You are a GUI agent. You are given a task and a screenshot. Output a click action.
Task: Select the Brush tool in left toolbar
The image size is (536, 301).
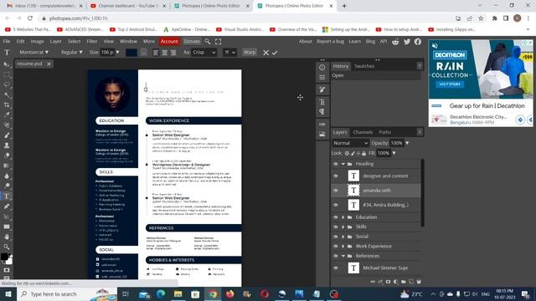click(7, 135)
